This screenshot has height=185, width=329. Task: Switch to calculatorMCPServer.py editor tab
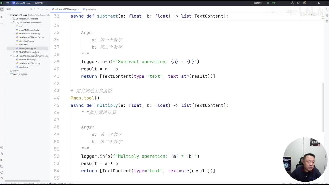pyautogui.click(x=66, y=9)
